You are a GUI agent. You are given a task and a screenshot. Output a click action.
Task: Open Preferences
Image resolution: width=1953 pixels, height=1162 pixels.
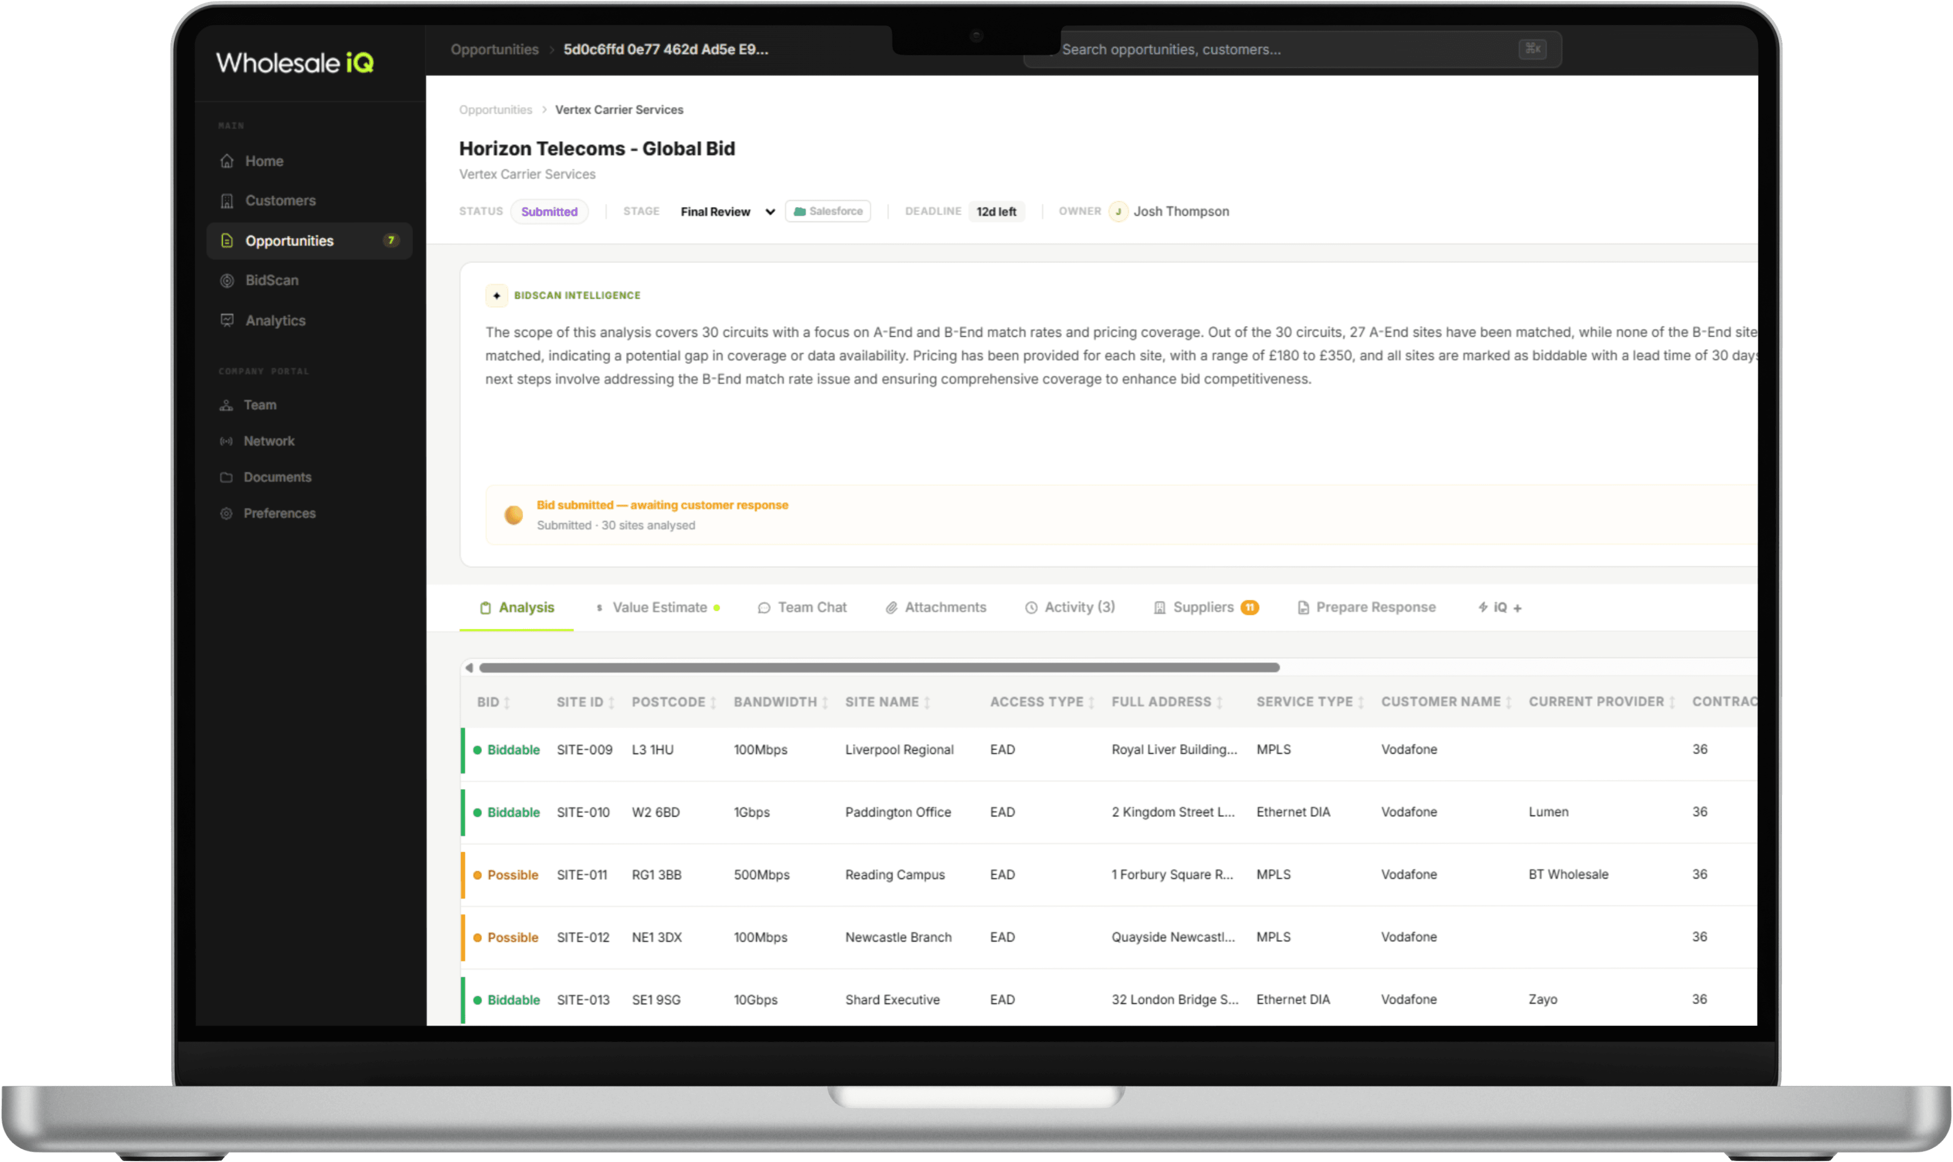tap(279, 513)
